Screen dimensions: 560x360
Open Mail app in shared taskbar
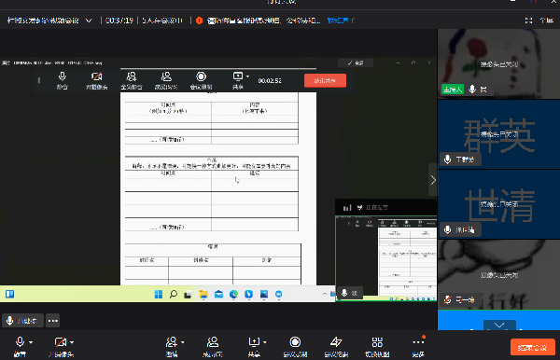218,294
